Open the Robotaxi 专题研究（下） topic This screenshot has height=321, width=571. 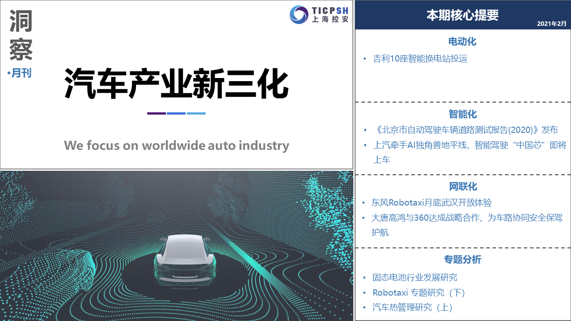[419, 292]
